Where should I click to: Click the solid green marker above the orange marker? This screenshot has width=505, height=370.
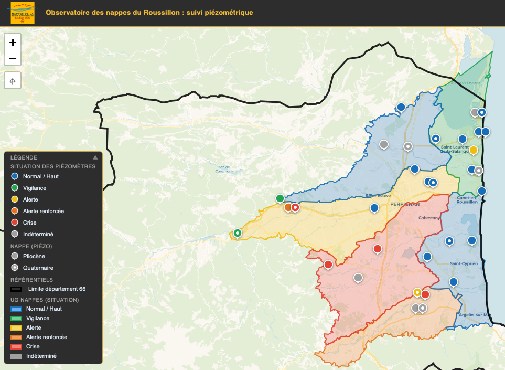click(280, 198)
